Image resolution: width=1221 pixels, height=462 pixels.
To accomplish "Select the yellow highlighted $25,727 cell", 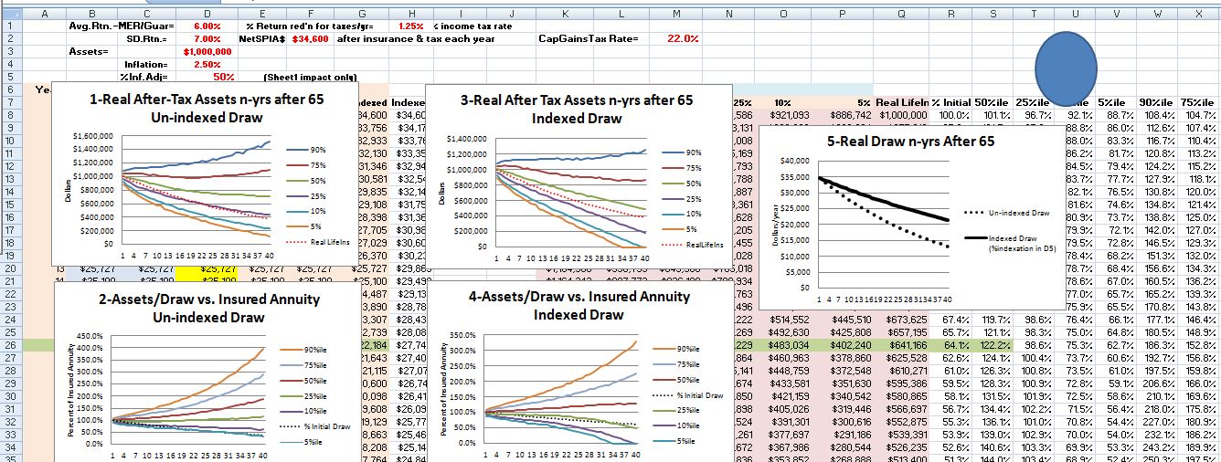I will [206, 269].
